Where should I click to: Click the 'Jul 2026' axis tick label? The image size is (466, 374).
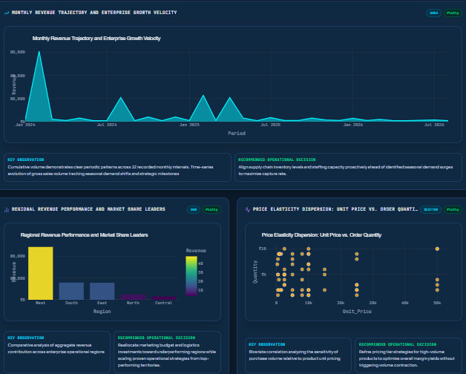pyautogui.click(x=434, y=125)
